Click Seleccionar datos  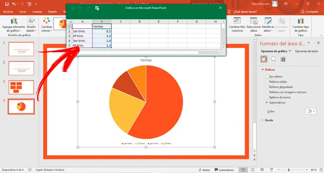coord(254,25)
